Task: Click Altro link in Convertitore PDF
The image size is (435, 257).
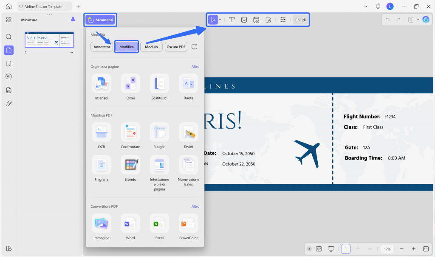Action: (195, 206)
